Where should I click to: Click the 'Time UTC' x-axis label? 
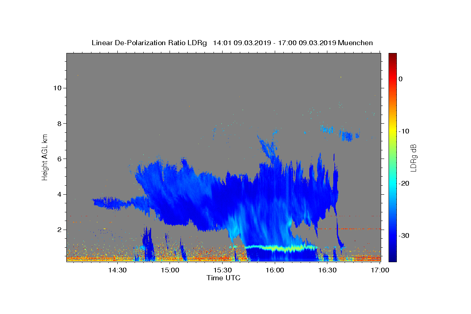pos(223,278)
